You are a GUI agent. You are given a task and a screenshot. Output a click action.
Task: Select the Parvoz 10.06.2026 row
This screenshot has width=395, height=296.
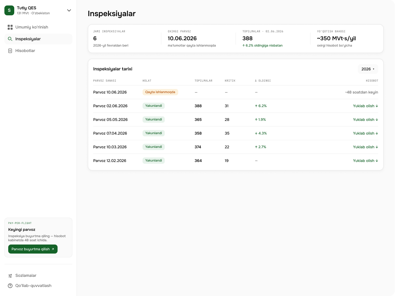(x=235, y=92)
